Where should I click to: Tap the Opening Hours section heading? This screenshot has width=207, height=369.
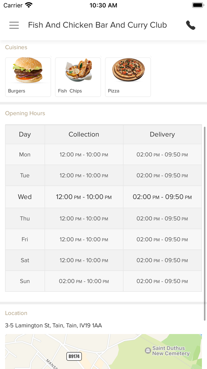pyautogui.click(x=25, y=113)
